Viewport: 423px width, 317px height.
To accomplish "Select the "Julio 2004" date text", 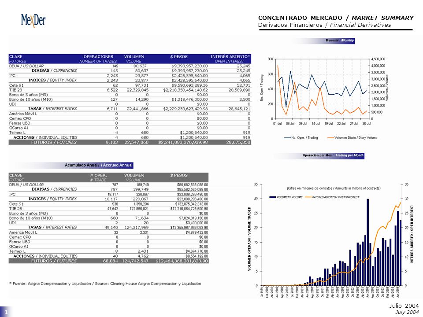I will coord(404,306).
